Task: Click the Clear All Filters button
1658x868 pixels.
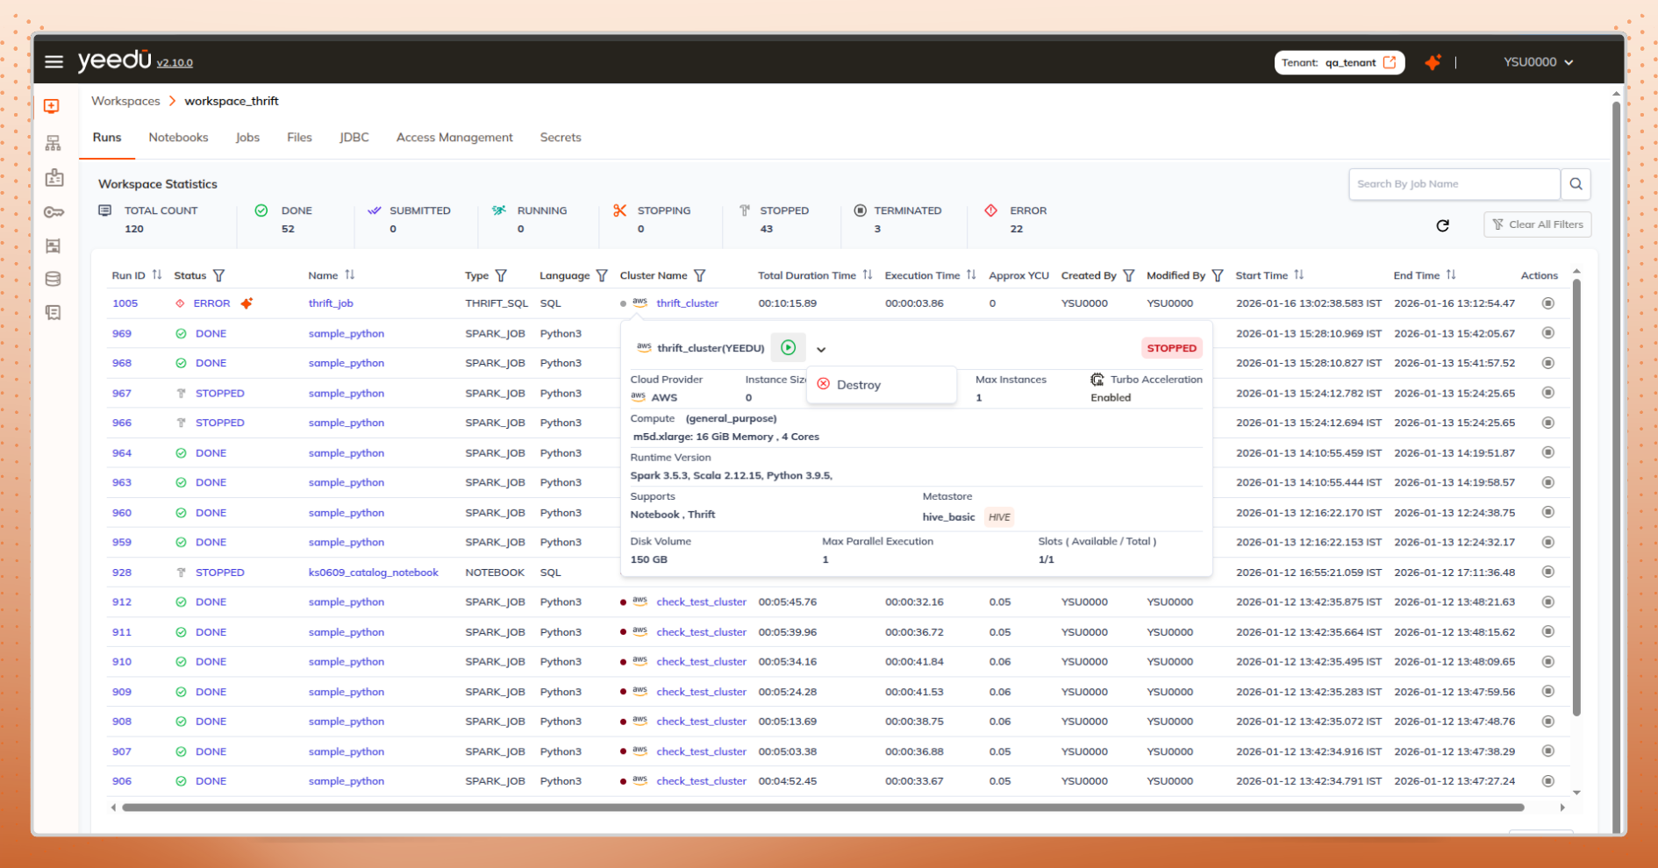Action: pyautogui.click(x=1537, y=224)
